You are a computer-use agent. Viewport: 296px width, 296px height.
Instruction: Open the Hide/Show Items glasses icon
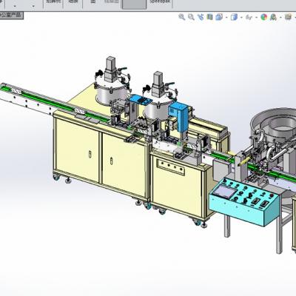(249, 17)
